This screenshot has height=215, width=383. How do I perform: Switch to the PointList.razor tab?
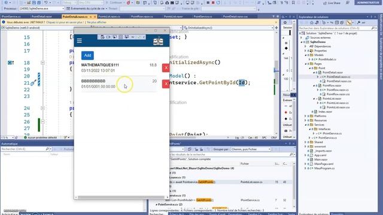[173, 17]
